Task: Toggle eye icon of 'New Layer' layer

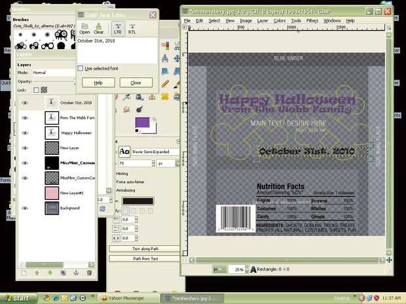Action: click(25, 148)
